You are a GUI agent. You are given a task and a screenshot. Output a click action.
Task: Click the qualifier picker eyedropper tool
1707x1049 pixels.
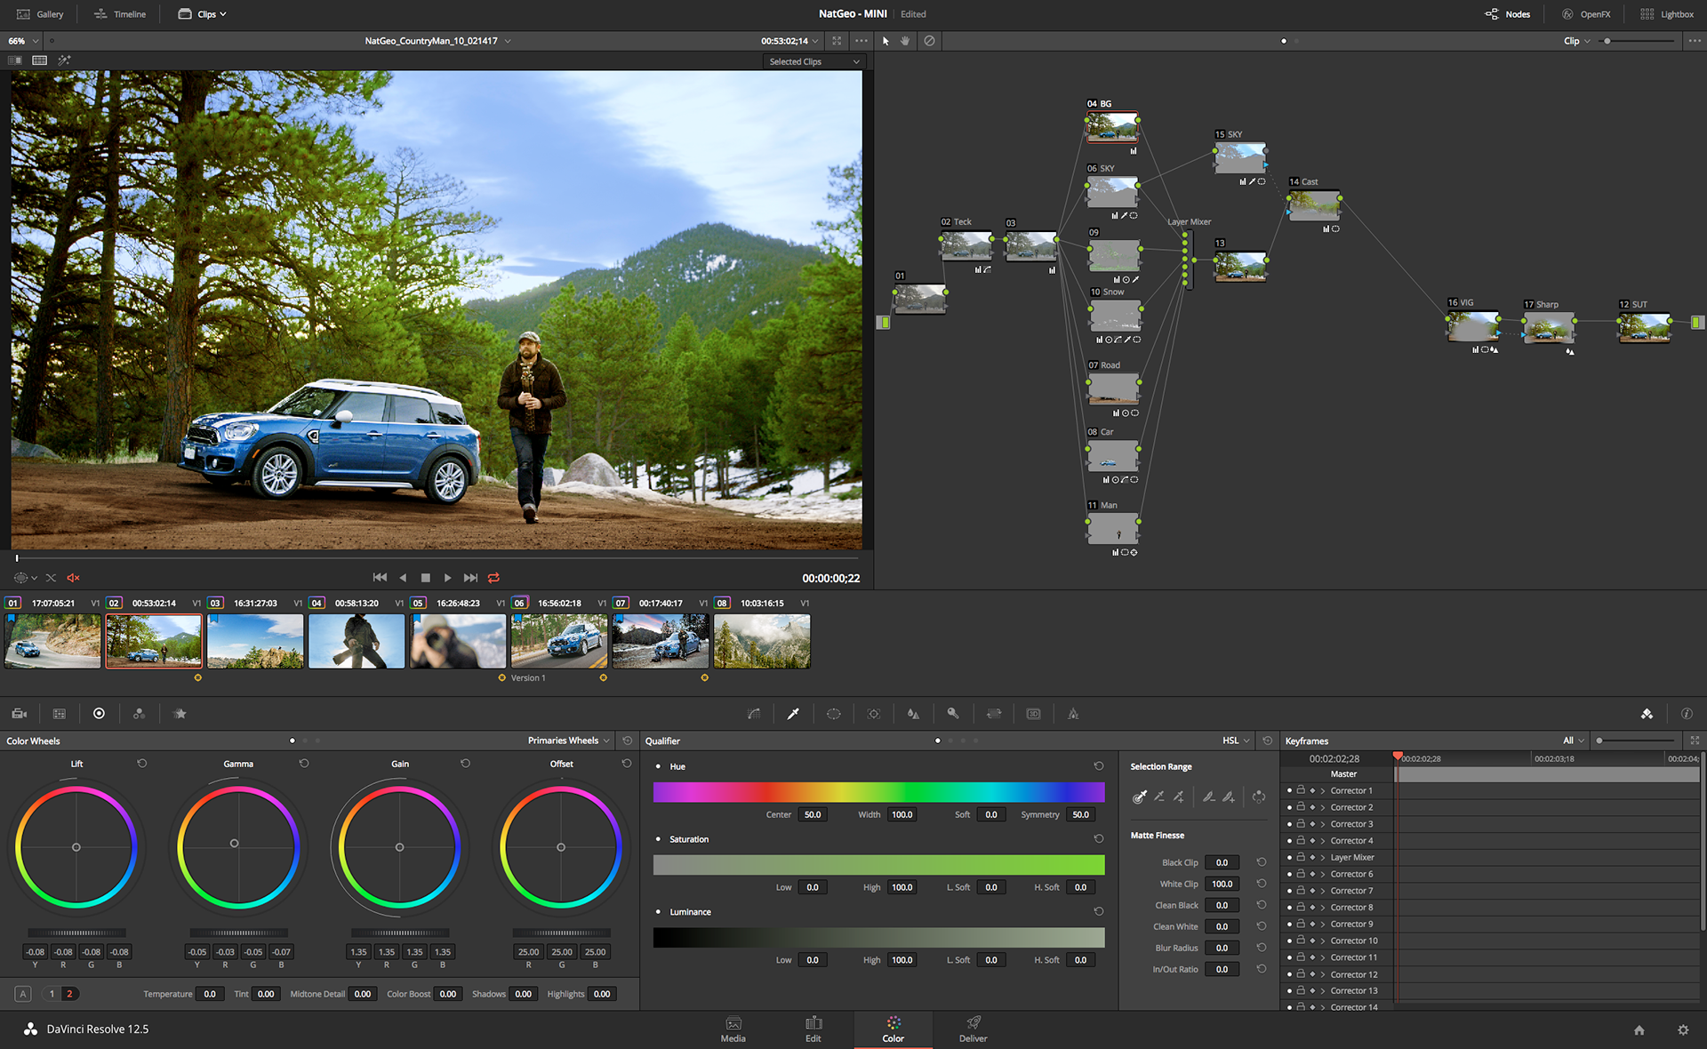(1140, 797)
